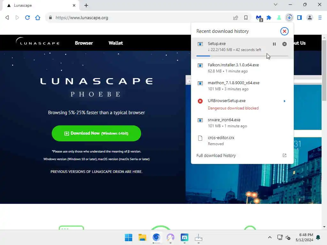
Task: Cancel the Setup.exe download
Action: pyautogui.click(x=285, y=44)
